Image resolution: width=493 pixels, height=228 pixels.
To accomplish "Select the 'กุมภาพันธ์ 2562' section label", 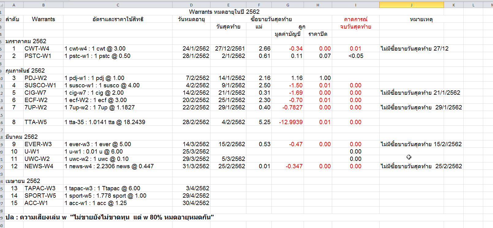I will pyautogui.click(x=25, y=70).
